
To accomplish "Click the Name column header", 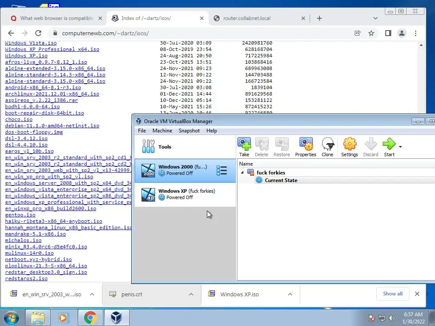I will tap(336, 164).
